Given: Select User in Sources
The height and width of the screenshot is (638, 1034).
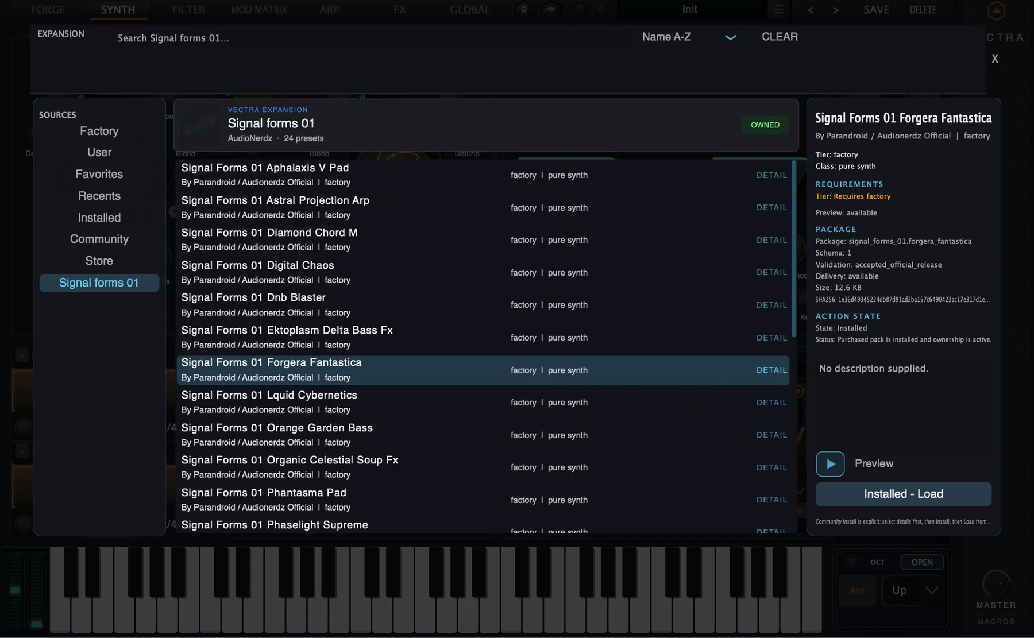Looking at the screenshot, I should [99, 152].
